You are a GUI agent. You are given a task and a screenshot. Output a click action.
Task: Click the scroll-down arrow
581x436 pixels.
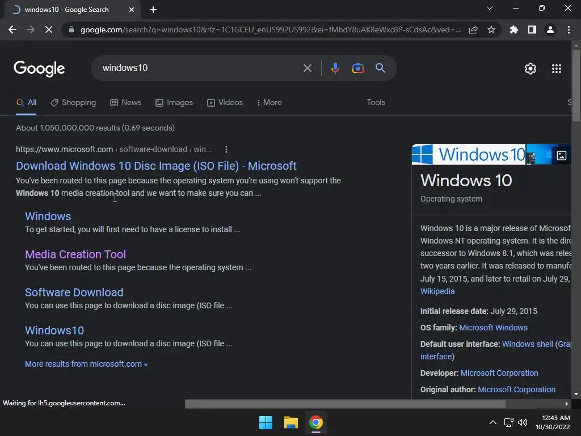pos(576,394)
